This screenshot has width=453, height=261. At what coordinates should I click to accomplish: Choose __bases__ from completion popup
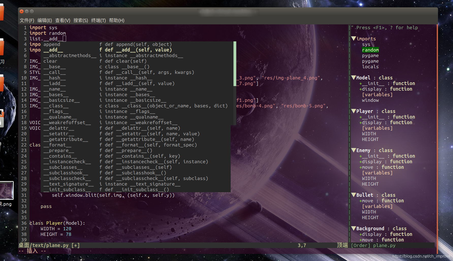[137, 94]
